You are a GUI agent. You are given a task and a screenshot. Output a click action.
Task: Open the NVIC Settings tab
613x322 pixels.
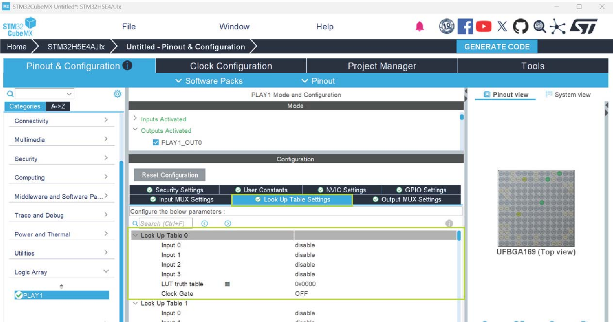(x=342, y=190)
